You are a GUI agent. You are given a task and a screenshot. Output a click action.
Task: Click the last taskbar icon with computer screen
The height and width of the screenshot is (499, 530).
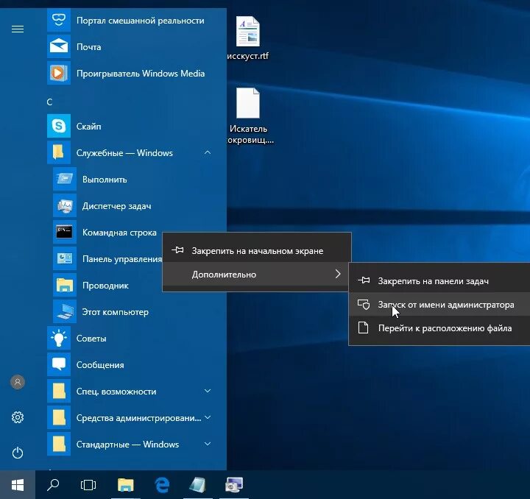click(x=234, y=485)
